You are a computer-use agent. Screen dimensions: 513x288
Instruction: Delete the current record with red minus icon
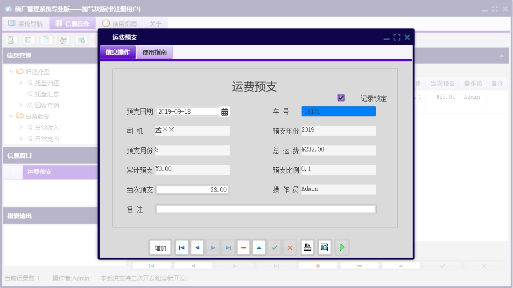[x=243, y=247]
